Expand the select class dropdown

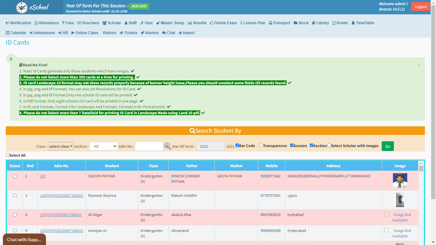[x=61, y=146]
